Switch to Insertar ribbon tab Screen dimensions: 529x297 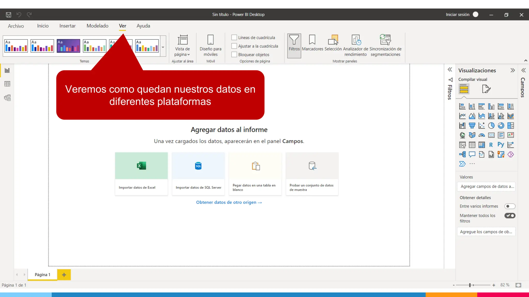(x=67, y=26)
